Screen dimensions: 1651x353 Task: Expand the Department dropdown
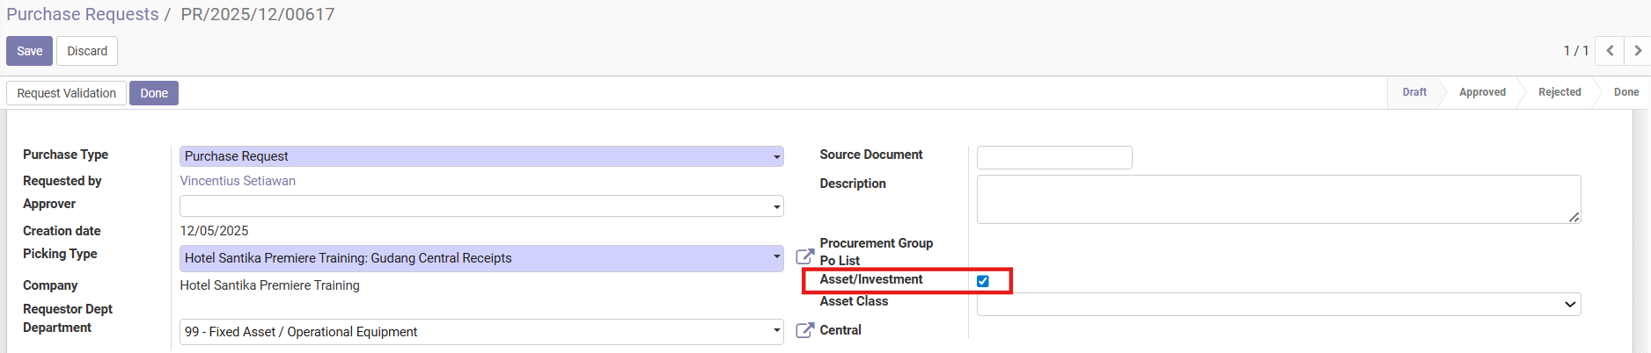pyautogui.click(x=481, y=332)
